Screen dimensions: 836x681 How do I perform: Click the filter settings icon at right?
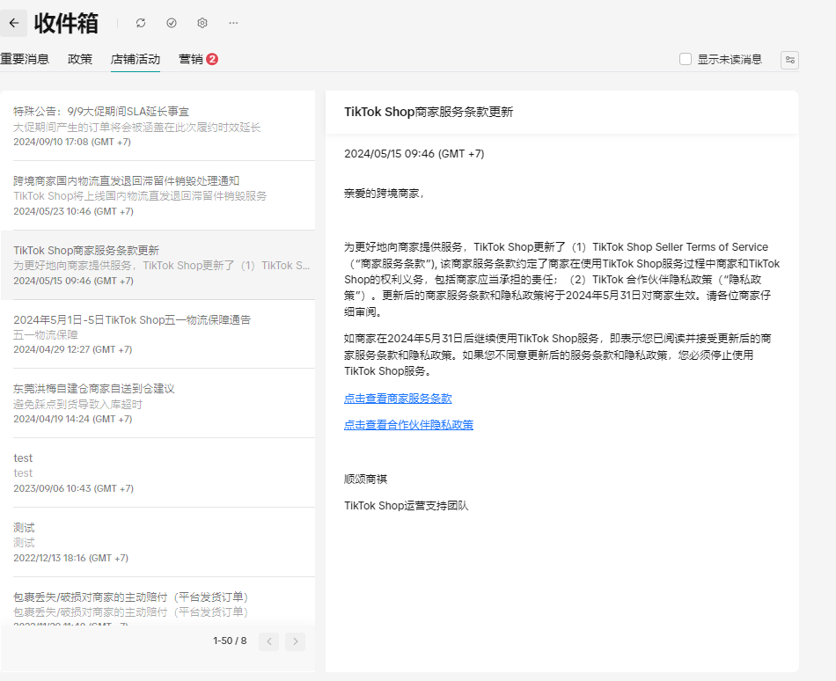[790, 60]
